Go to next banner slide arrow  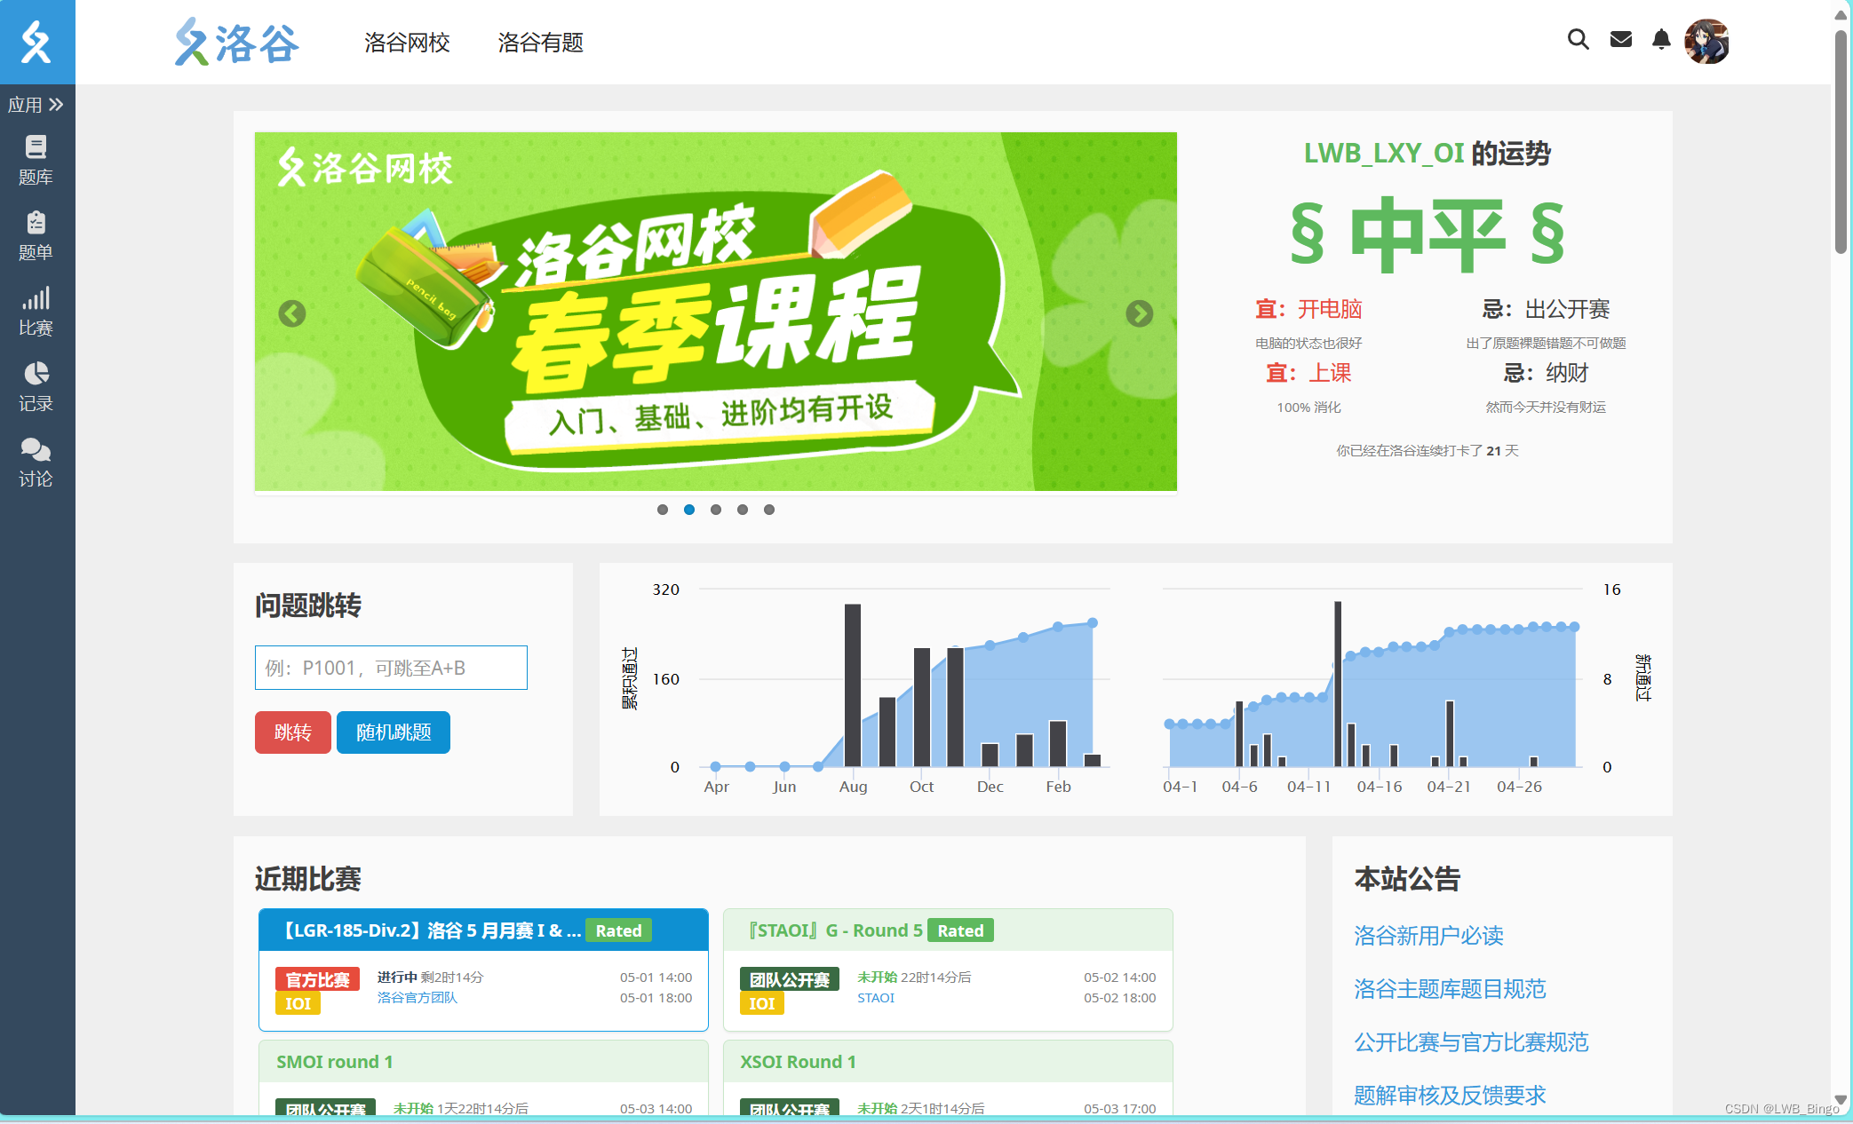[1139, 313]
